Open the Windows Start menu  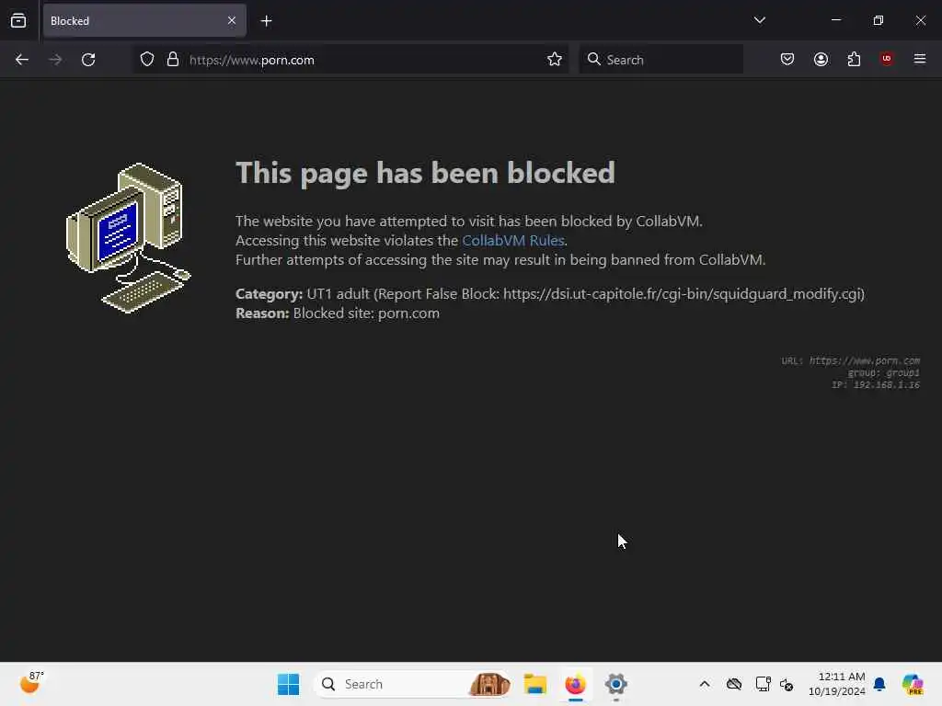click(x=288, y=684)
